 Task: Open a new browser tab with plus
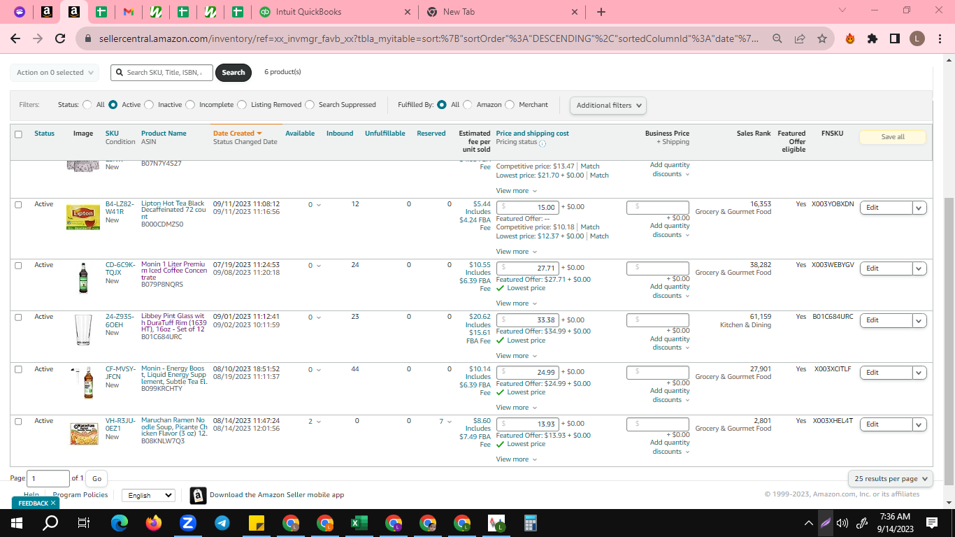tap(601, 12)
